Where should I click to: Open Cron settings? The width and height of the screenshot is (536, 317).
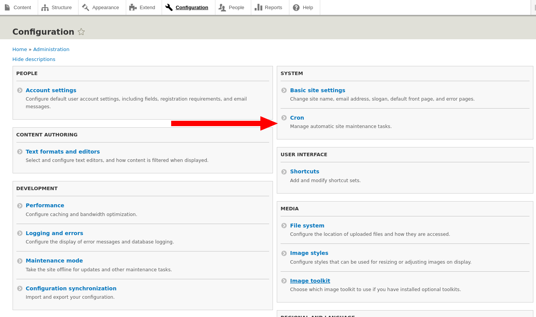pos(297,118)
